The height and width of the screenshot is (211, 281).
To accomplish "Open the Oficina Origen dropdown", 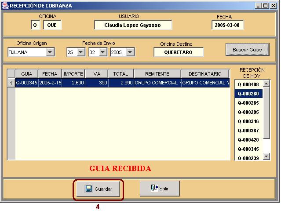I will coord(50,52).
